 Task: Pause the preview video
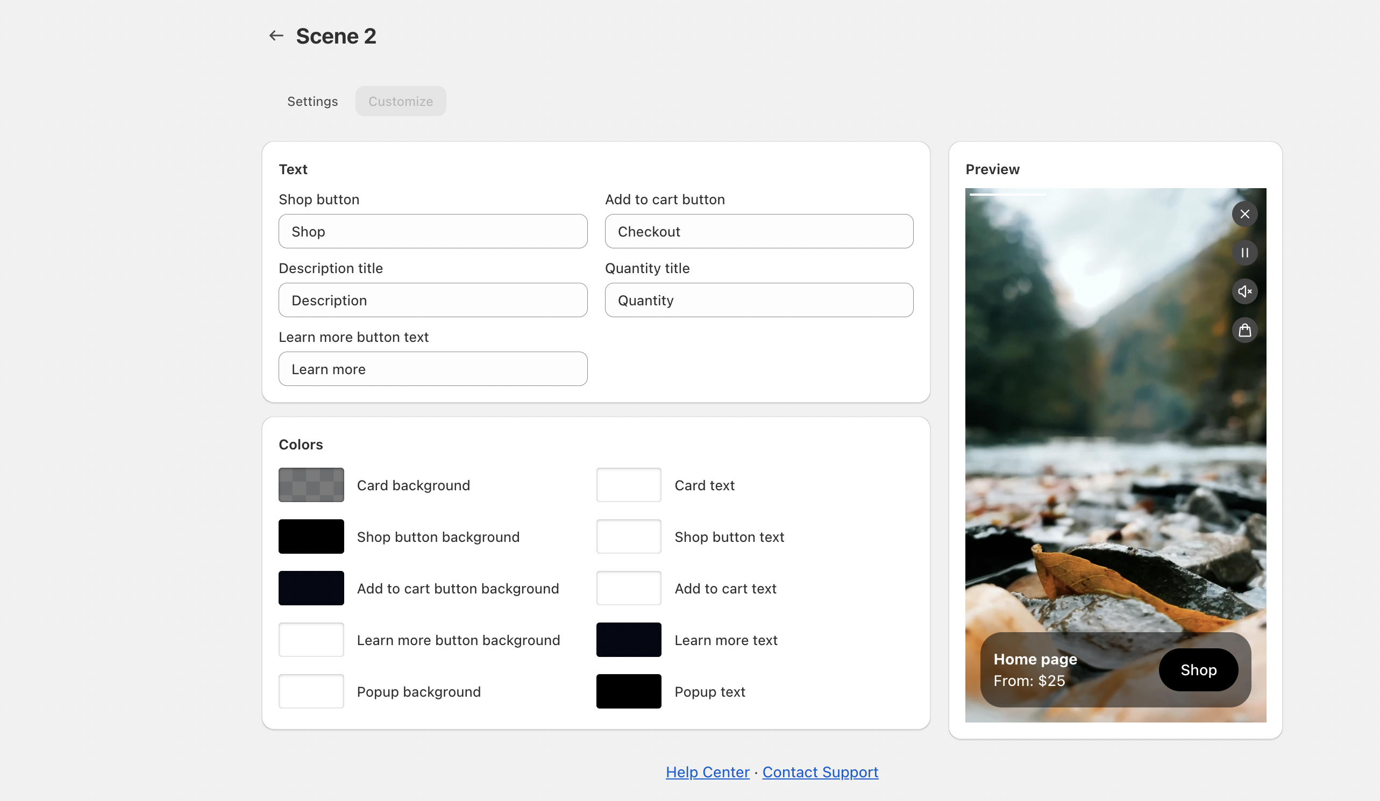1244,253
